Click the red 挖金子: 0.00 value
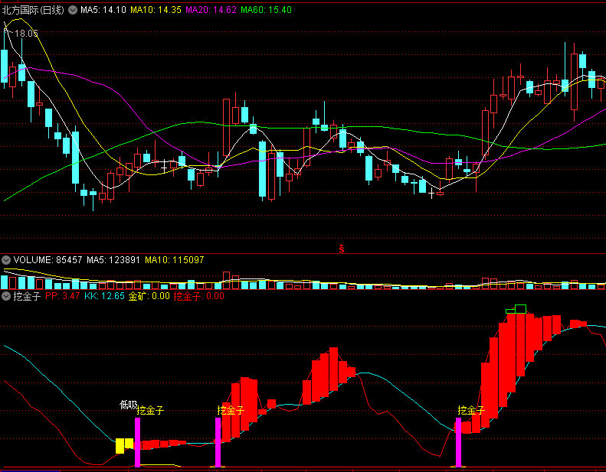 (199, 296)
